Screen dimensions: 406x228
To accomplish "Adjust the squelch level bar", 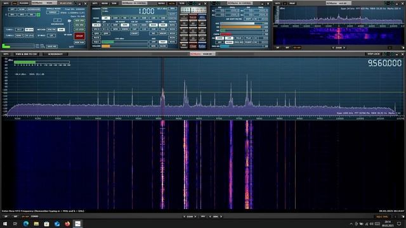I will (x=125, y=42).
